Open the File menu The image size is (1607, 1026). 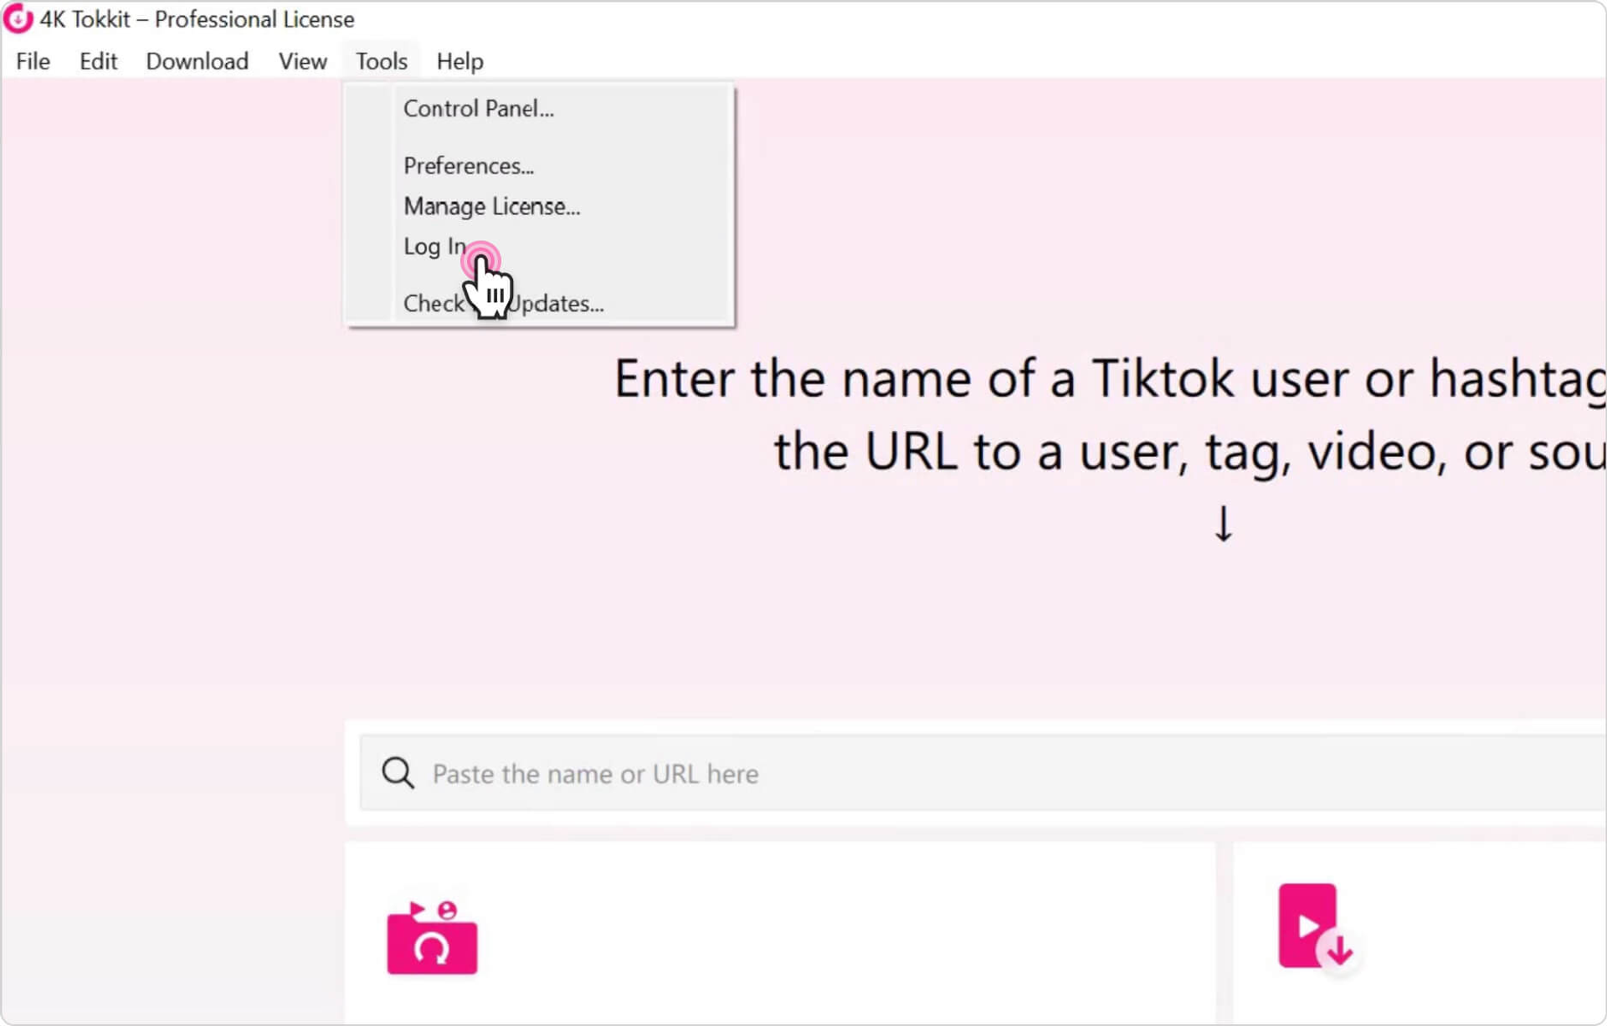coord(32,60)
